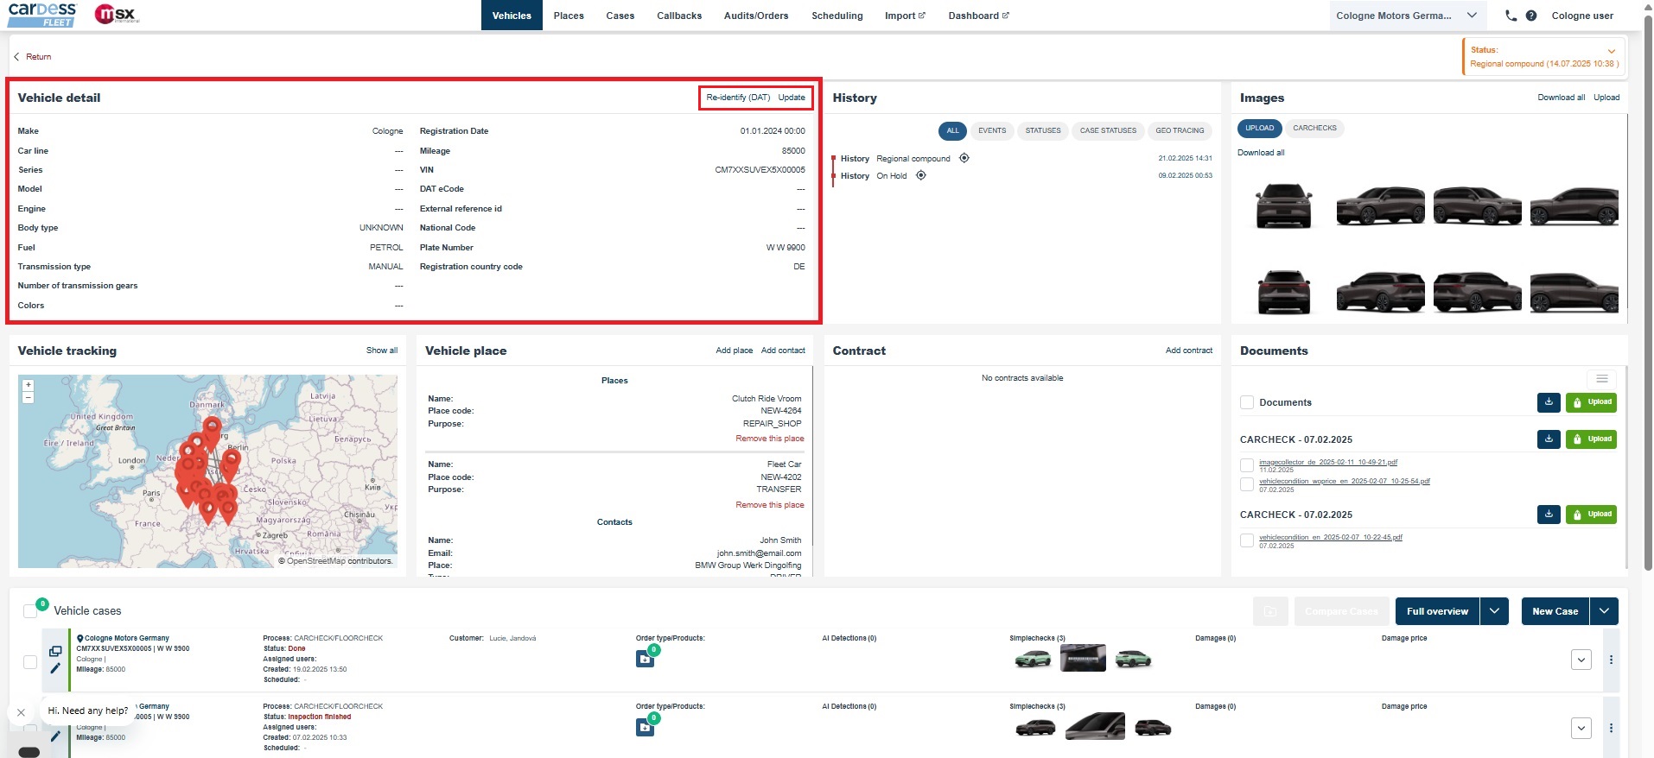
Task: Open help via the question mark icon
Action: [x=1531, y=16]
